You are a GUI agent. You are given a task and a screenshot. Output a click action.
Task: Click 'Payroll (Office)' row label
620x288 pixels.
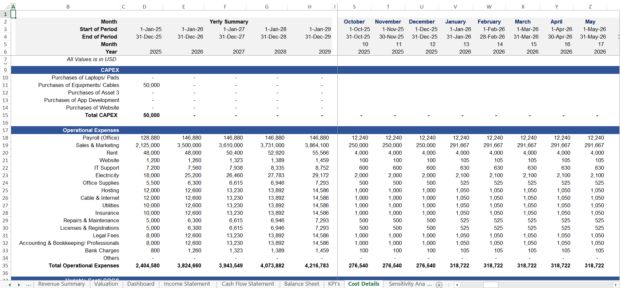[x=101, y=138]
